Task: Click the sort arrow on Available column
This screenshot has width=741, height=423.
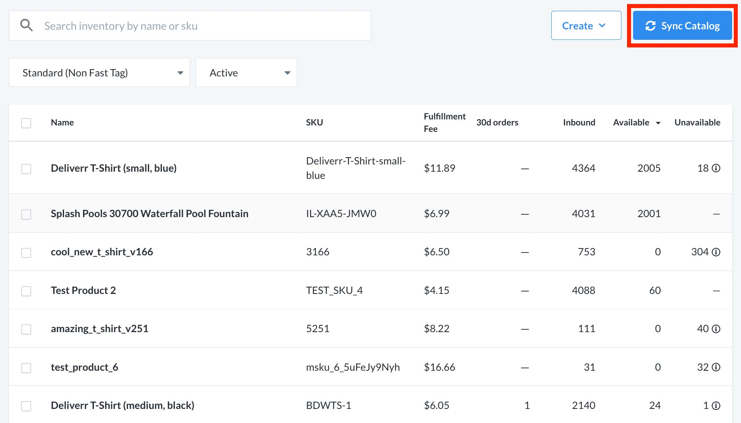Action: pyautogui.click(x=659, y=123)
